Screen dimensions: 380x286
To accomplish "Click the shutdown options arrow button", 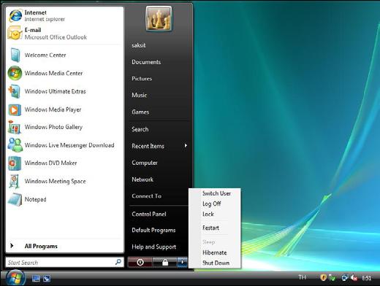I will click(182, 262).
